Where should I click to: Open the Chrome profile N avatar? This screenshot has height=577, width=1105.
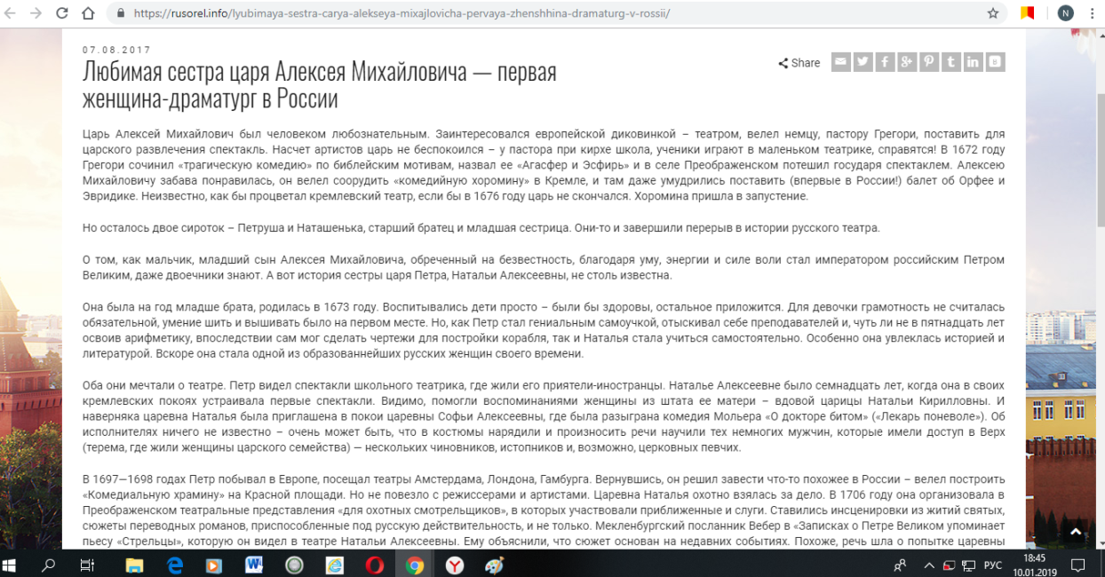[1065, 13]
